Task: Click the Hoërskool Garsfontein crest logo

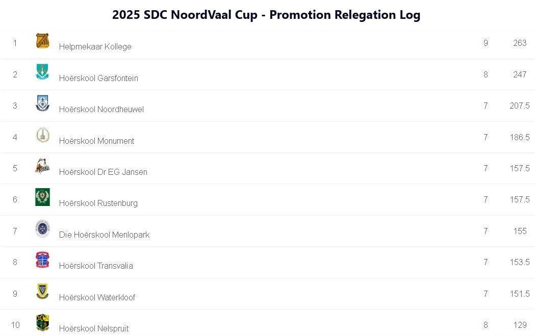Action: (x=42, y=72)
